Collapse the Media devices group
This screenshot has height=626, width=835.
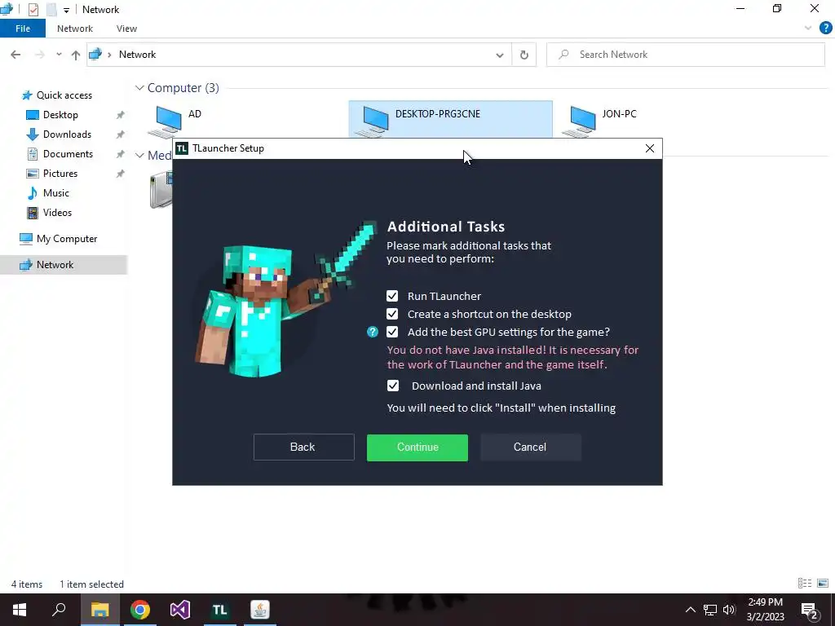click(x=139, y=156)
